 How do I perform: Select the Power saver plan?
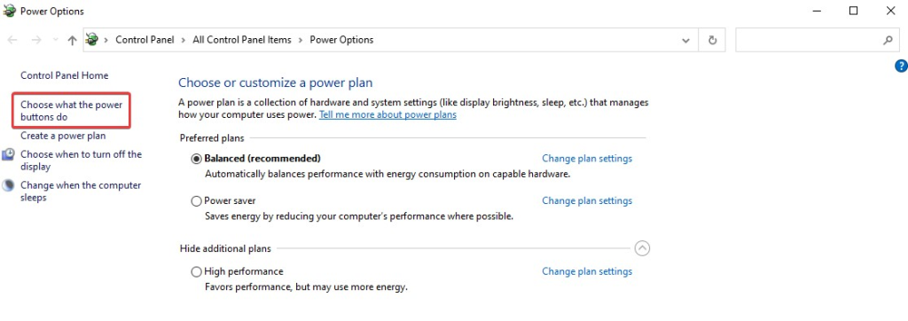[x=196, y=201]
